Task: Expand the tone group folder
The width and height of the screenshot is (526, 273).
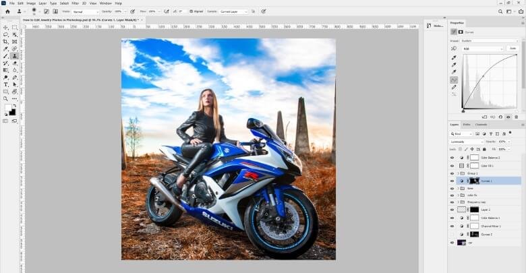Action: click(x=458, y=189)
